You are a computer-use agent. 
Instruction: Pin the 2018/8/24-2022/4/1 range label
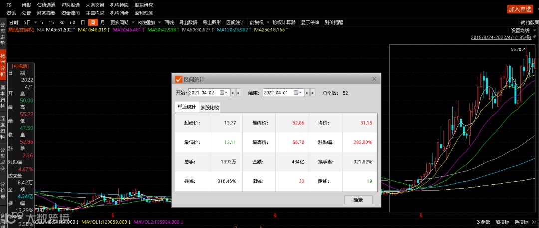[x=534, y=37]
